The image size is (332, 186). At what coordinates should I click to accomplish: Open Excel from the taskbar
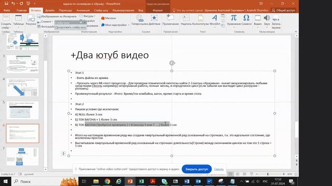coord(142,181)
